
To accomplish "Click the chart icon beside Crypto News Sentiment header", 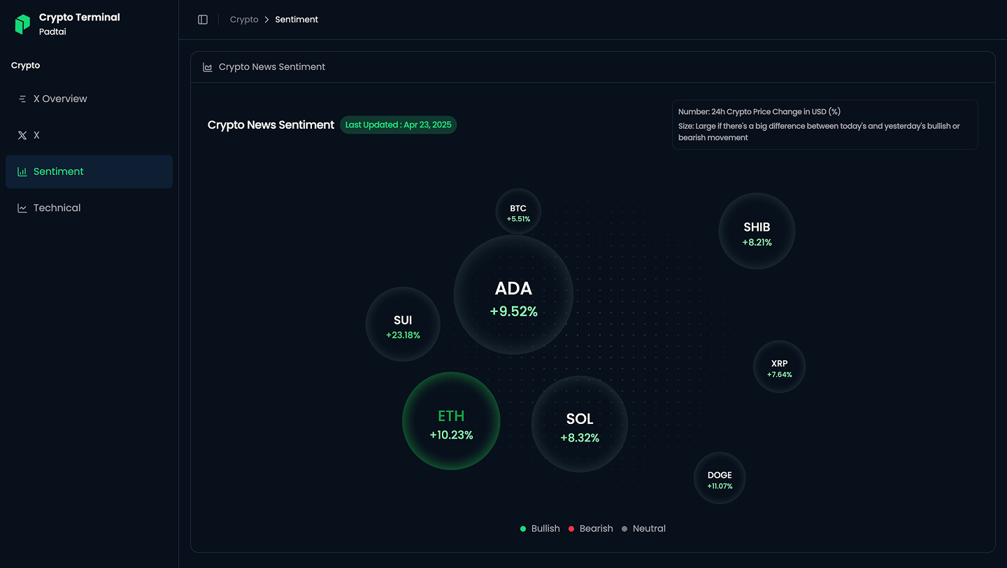I will [207, 66].
